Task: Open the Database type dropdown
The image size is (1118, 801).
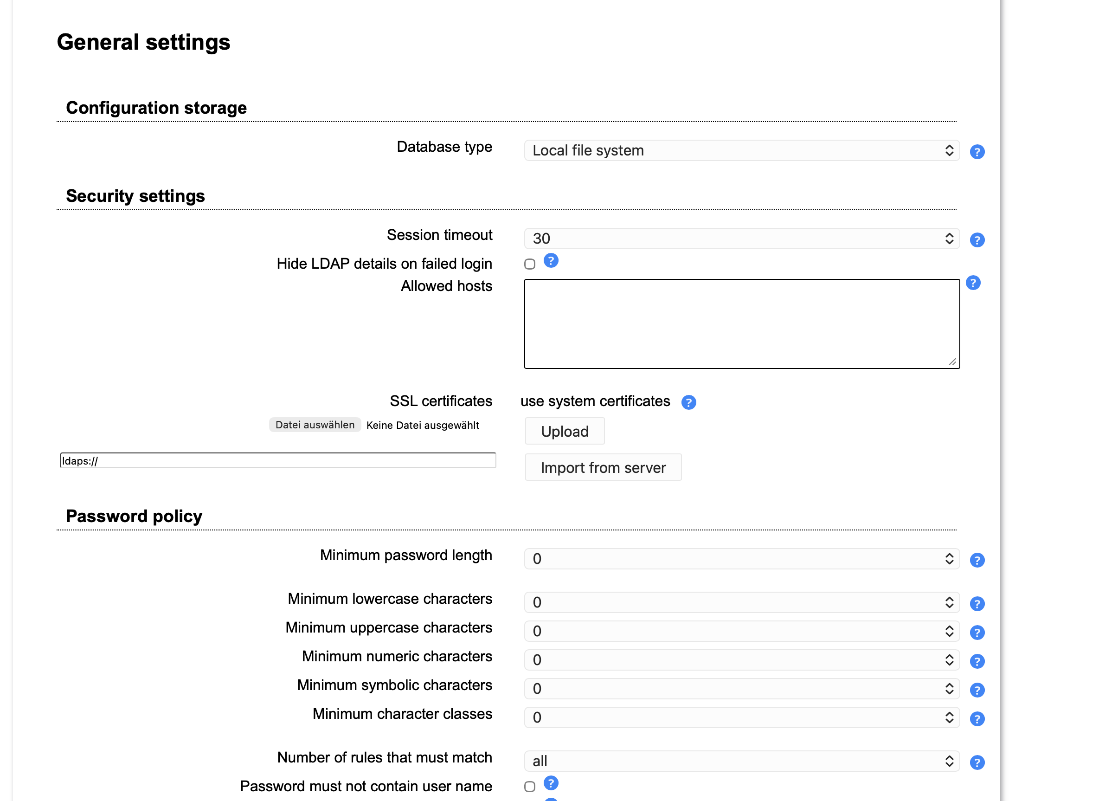Action: tap(741, 150)
